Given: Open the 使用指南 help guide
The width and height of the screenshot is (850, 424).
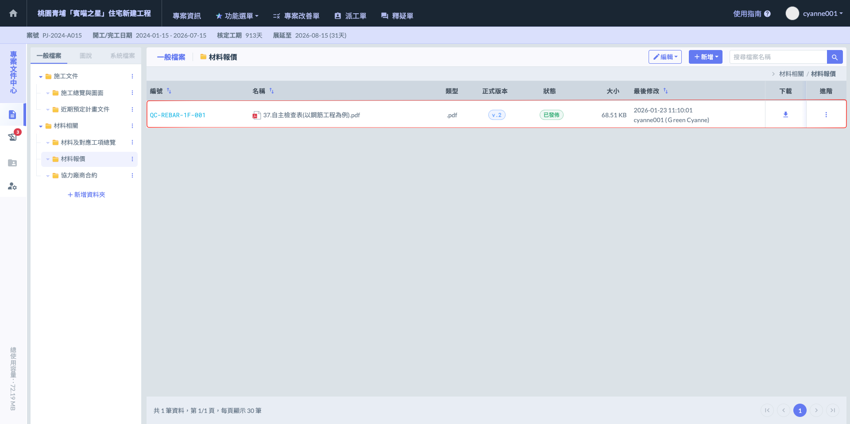Looking at the screenshot, I should click(x=751, y=14).
